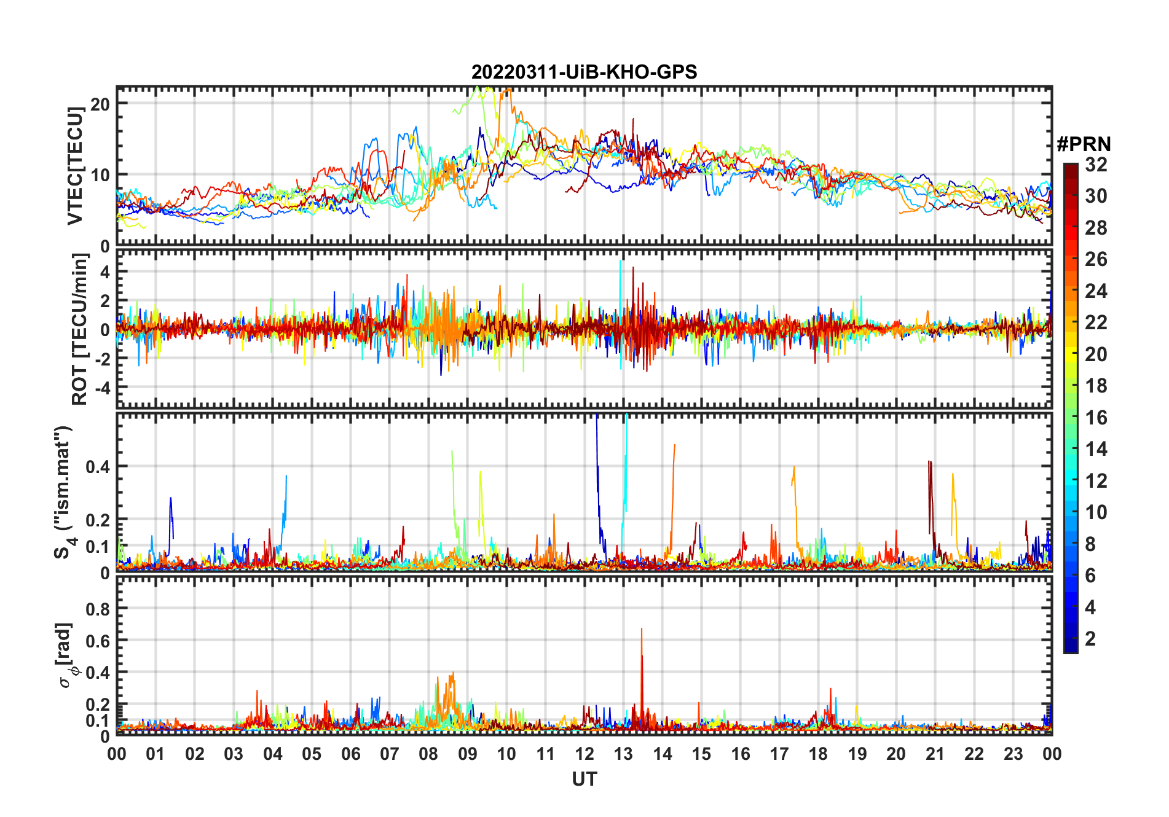Click colorbar tick label 14
1169x817 pixels.
point(1096,449)
